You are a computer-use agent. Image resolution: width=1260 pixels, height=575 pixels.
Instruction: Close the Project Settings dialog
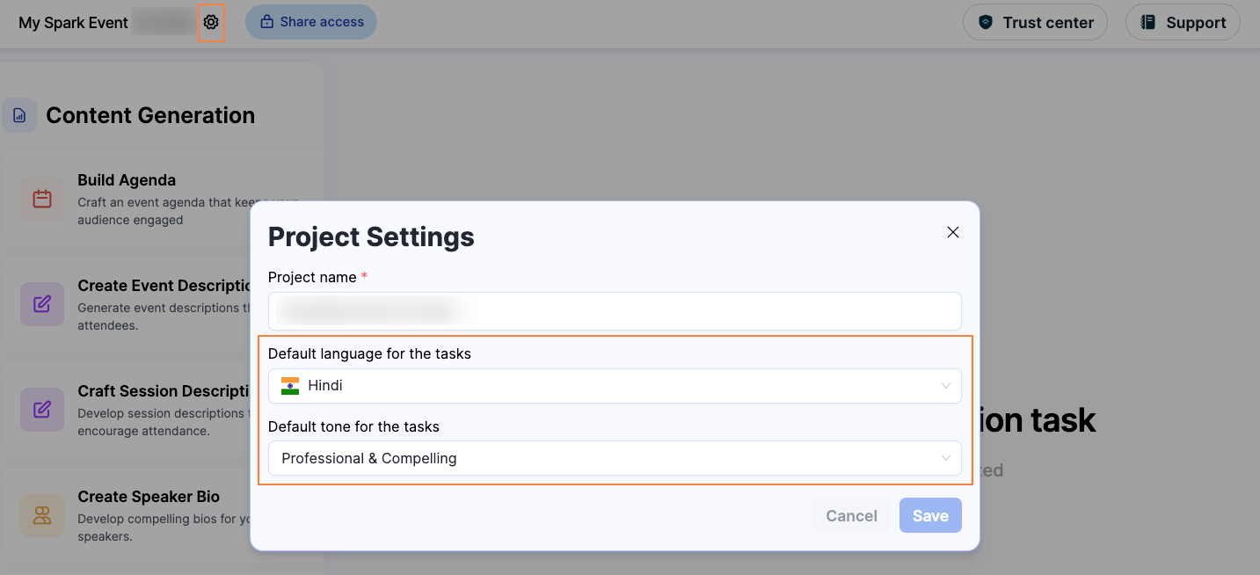[952, 232]
